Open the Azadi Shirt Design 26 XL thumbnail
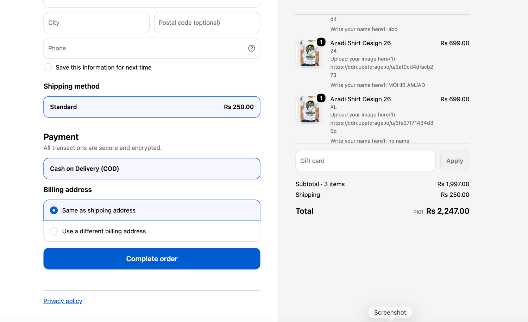 (310, 109)
